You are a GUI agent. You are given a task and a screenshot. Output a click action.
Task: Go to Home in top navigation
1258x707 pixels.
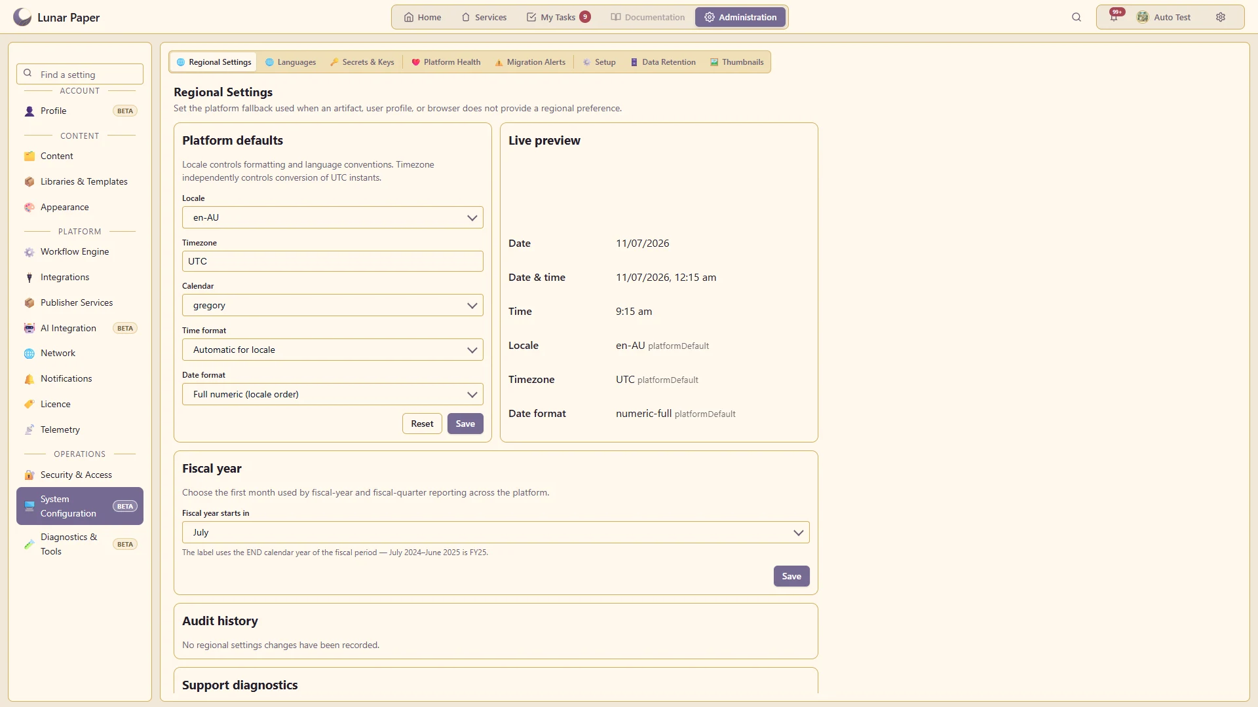tap(423, 17)
